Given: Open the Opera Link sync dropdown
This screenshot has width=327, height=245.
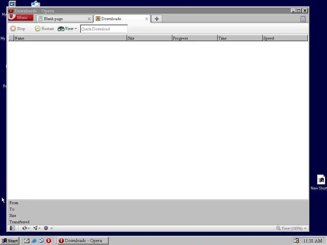Looking at the screenshot, I should click(x=26, y=228).
